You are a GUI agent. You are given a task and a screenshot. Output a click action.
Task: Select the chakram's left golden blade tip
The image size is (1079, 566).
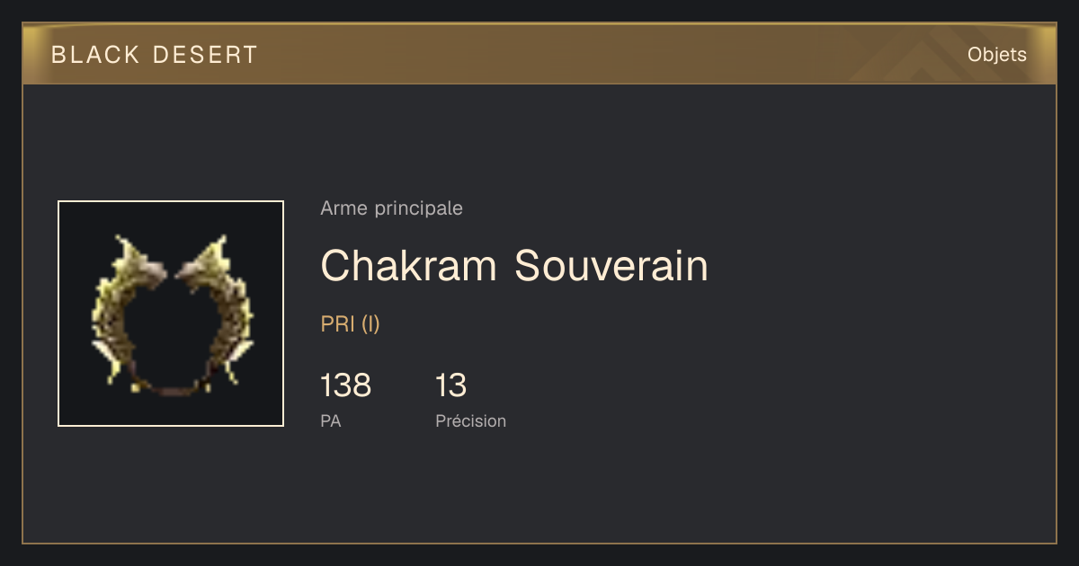point(124,246)
